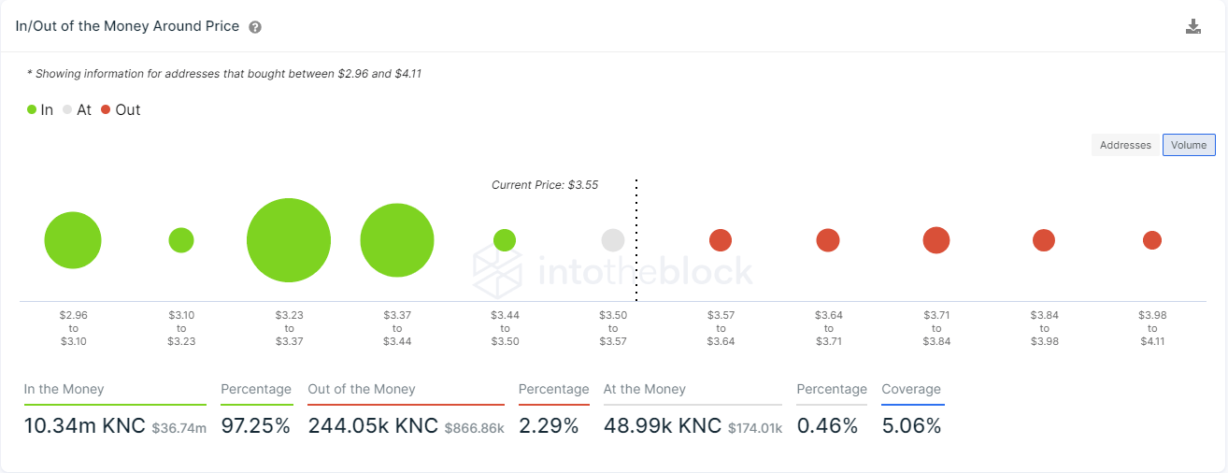Switch to the Addresses view
1228x473 pixels.
1125,145
